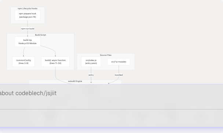
Task: Click the 'npm Lifecycle Hooks' group title
Action: [28, 8]
